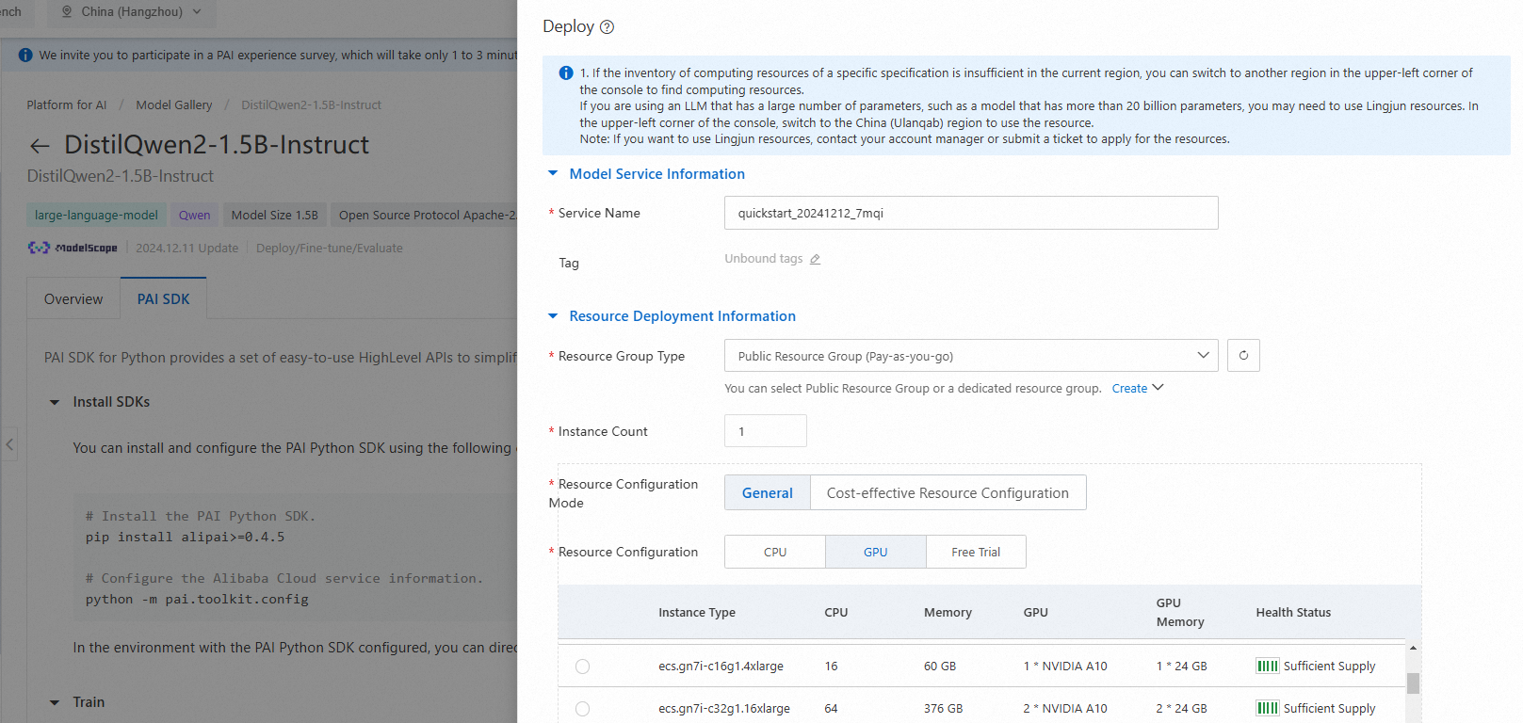
Task: Click '2 * NVIDIA A10' GPU cell
Action: pyautogui.click(x=1065, y=709)
